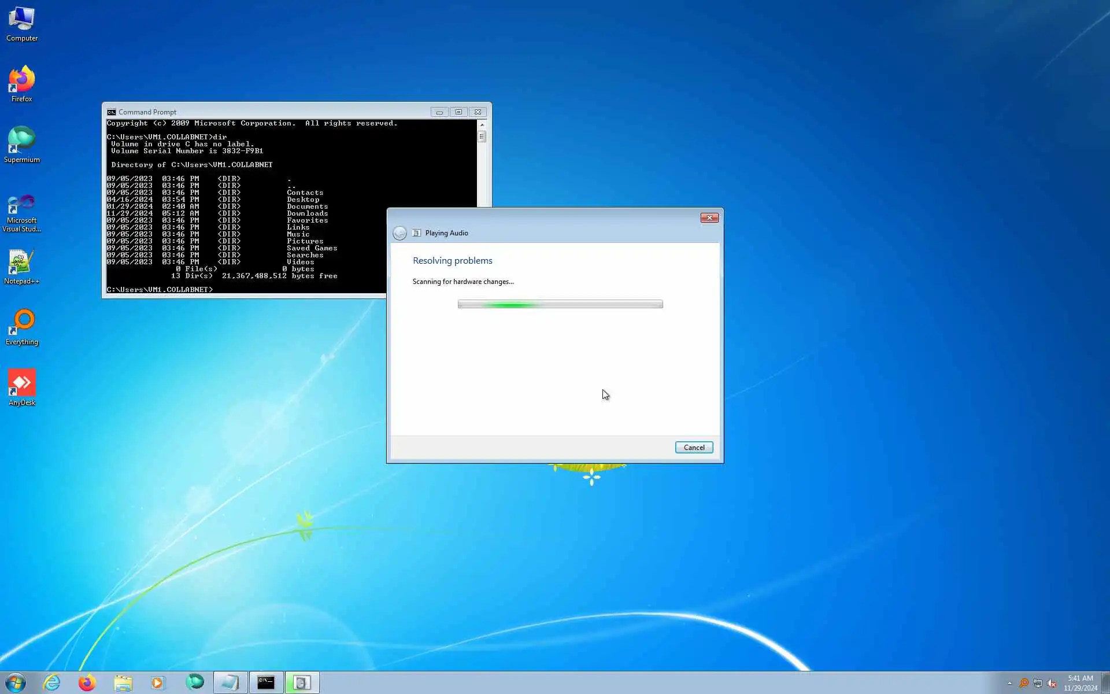
Task: Click the back arrow in Playing Audio
Action: point(399,233)
